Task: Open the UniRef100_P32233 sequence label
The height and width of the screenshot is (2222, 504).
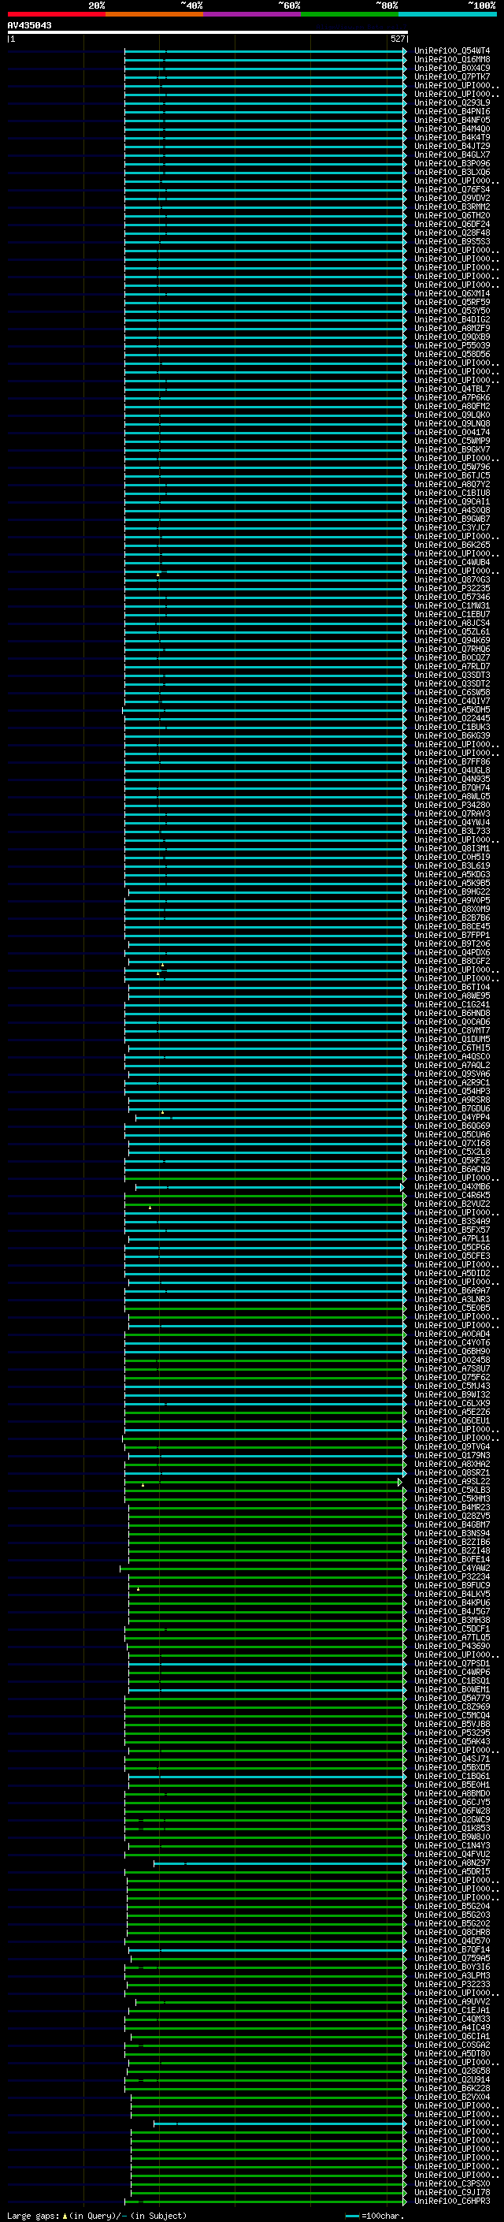Action: pos(452,1984)
